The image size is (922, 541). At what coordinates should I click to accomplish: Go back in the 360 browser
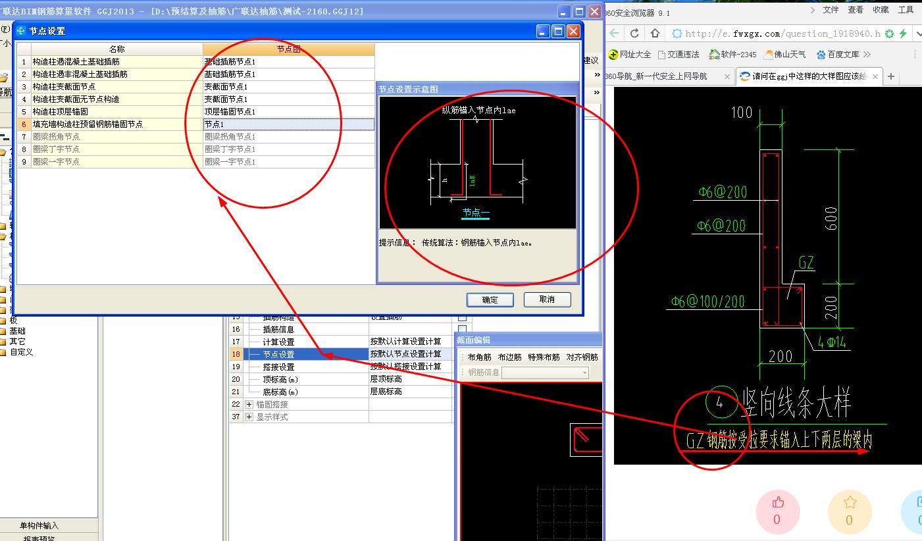pos(615,34)
